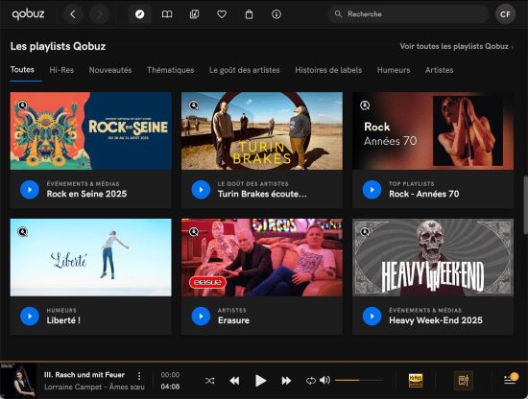Switch to the Hi-Res tab
The height and width of the screenshot is (399, 528).
coord(61,70)
